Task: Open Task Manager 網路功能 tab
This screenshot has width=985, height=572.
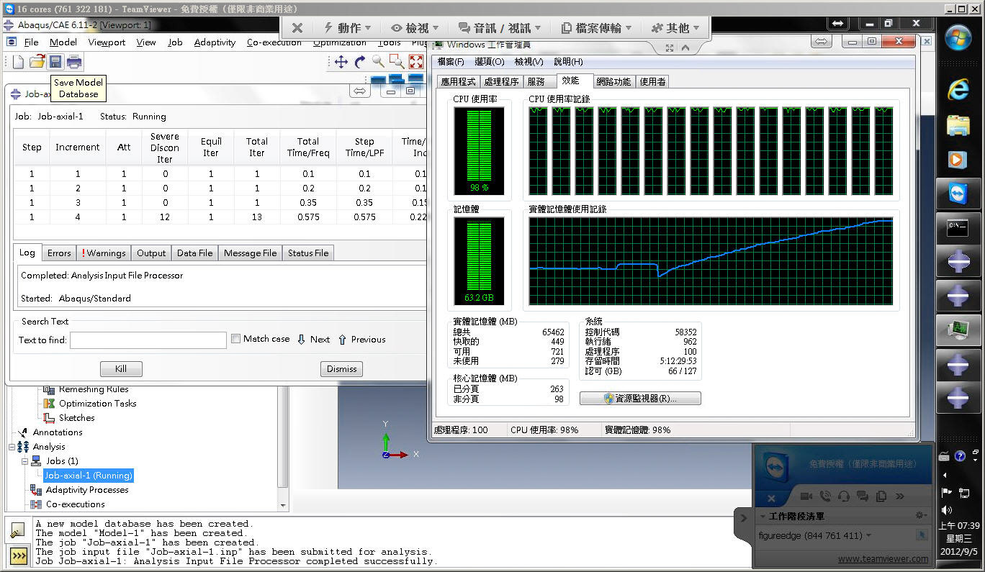Action: [613, 82]
